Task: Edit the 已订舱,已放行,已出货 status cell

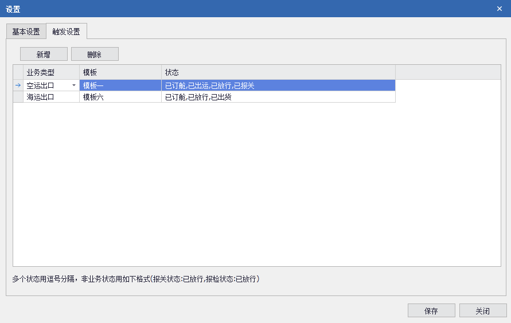Action: 278,97
